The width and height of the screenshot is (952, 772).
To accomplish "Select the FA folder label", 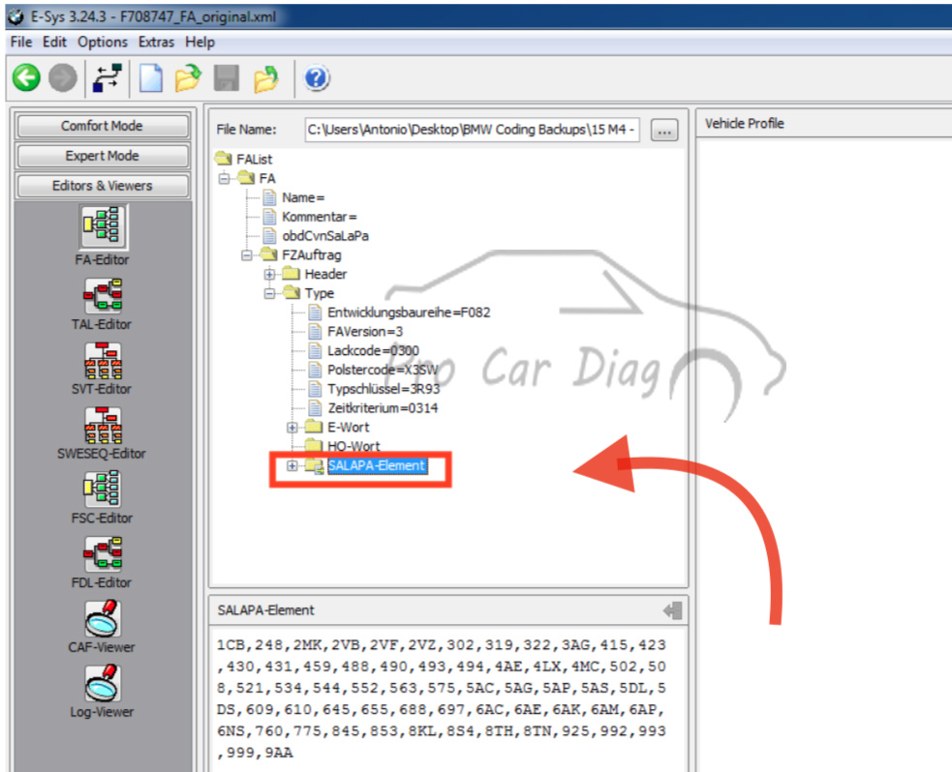I will [x=266, y=178].
